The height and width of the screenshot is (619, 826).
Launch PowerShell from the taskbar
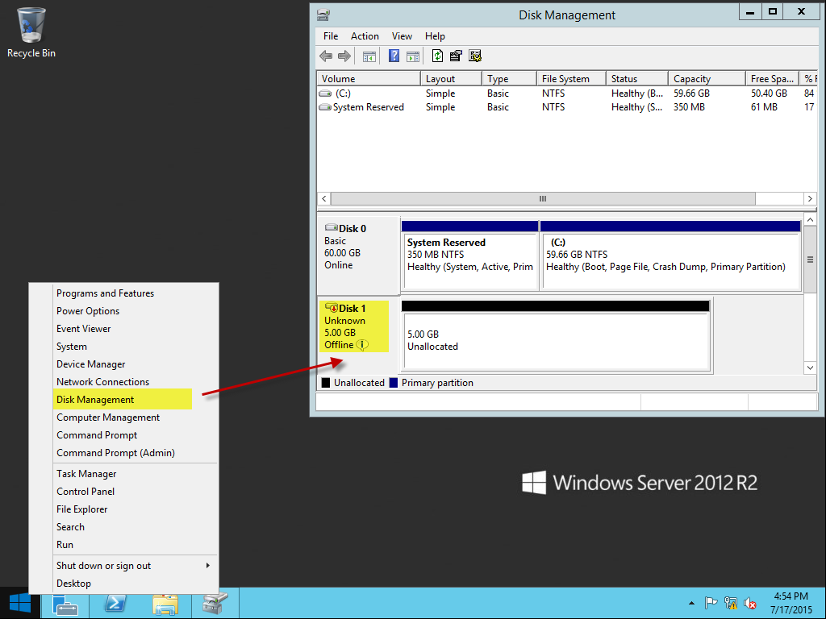click(115, 604)
